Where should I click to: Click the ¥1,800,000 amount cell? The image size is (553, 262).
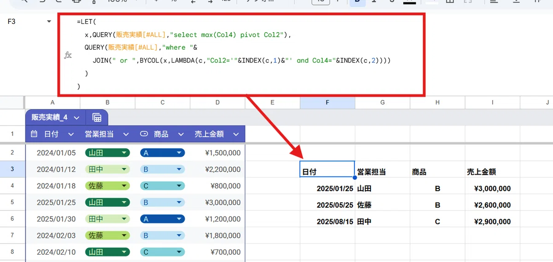(218, 236)
